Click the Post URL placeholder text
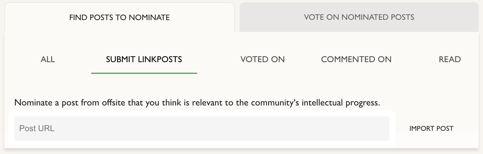Screen dimensions: 483x154 point(37,128)
